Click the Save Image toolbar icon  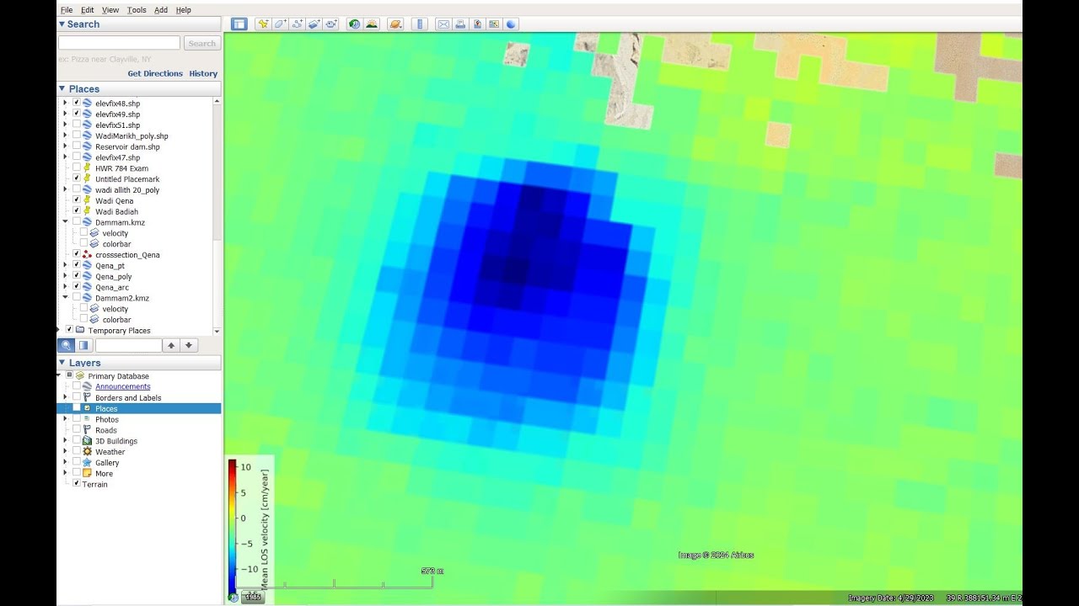pos(477,24)
